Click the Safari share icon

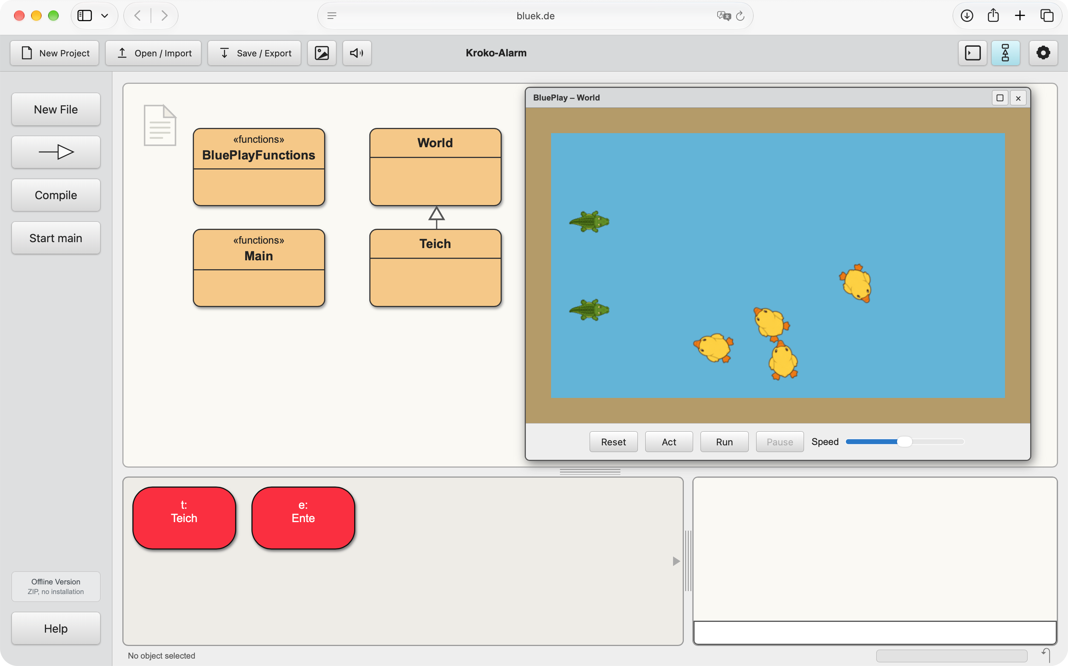[993, 16]
